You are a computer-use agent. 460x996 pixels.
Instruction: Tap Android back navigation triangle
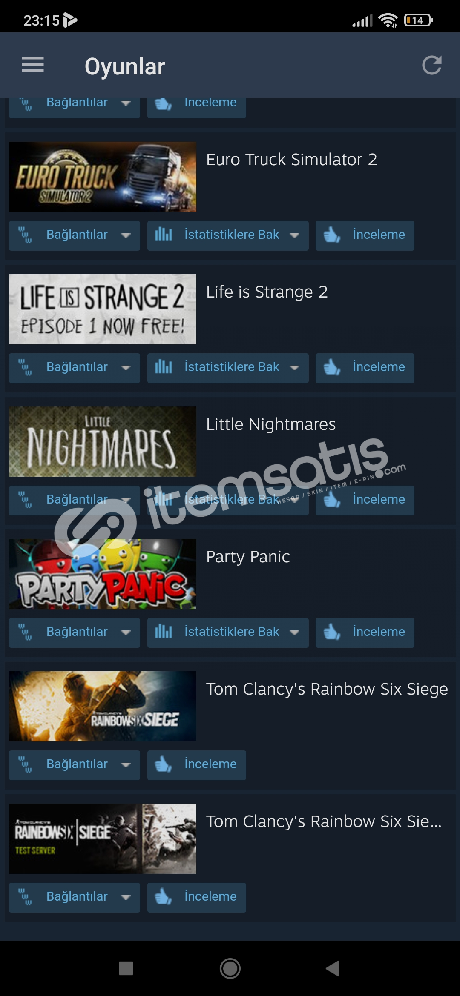[x=333, y=968]
